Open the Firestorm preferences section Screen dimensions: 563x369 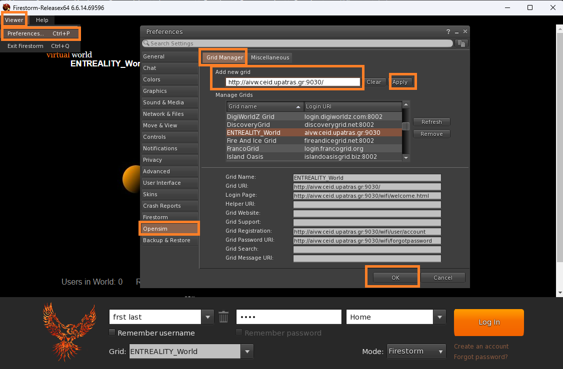(169, 217)
